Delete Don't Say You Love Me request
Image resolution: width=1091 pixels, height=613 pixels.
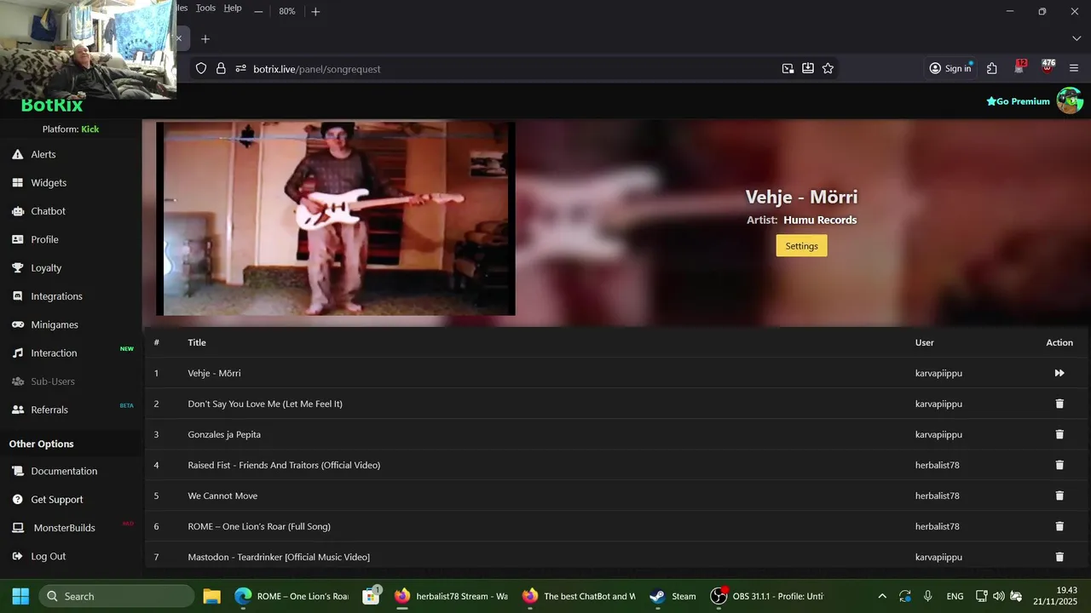(x=1059, y=404)
